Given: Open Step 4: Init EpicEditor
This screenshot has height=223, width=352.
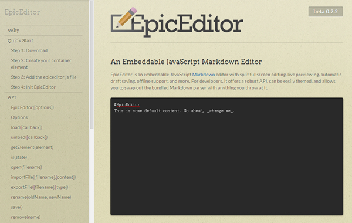Looking at the screenshot, I should 33,87.
